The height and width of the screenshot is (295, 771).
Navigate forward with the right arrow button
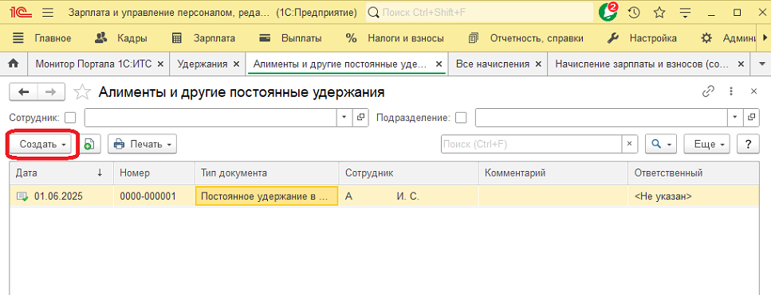[x=51, y=91]
